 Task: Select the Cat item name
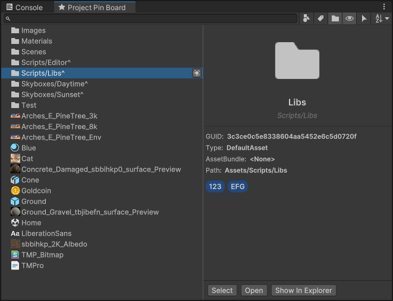pyautogui.click(x=27, y=159)
